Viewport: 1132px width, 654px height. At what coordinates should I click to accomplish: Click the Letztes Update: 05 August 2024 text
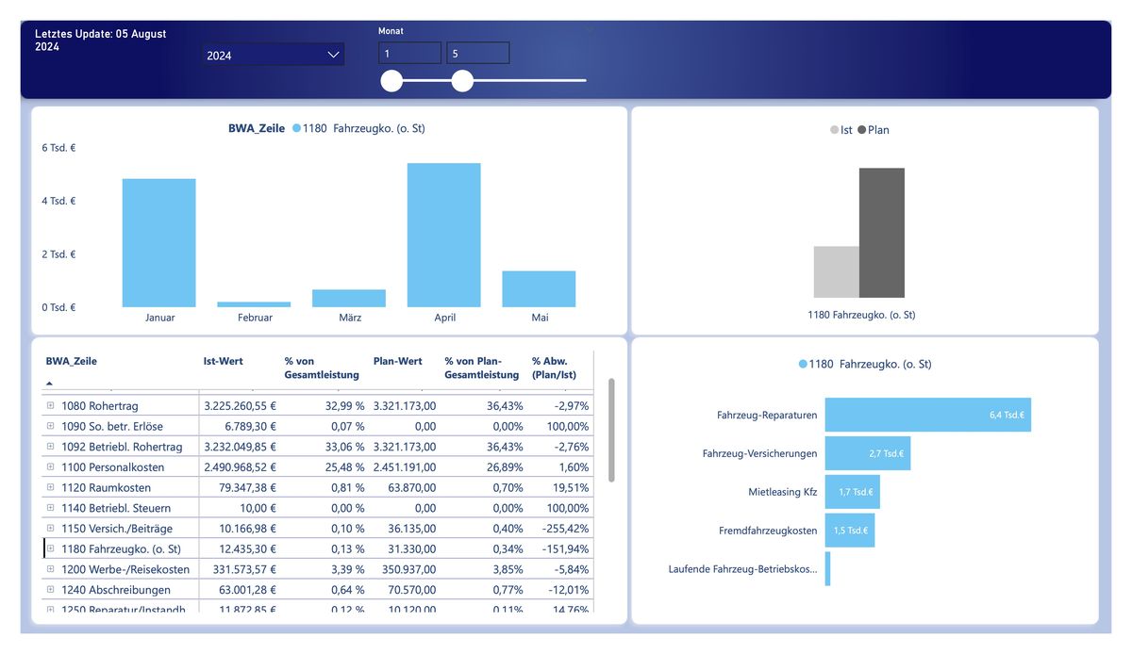101,40
